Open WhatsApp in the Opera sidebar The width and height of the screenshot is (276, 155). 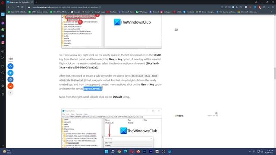point(3,30)
